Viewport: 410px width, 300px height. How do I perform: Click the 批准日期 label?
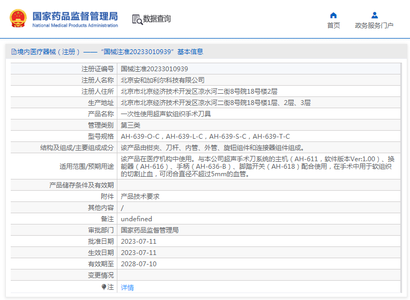[x=101, y=241]
